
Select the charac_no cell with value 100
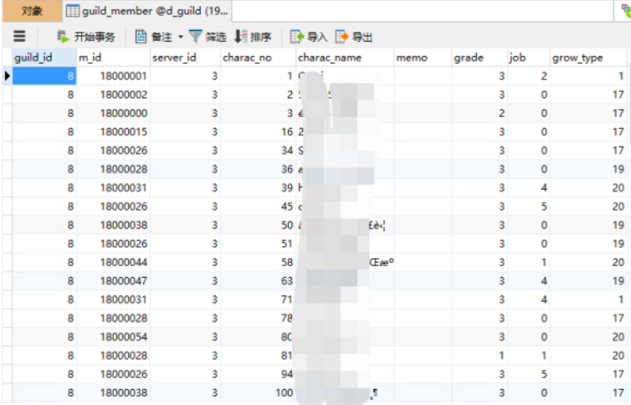[257, 392]
